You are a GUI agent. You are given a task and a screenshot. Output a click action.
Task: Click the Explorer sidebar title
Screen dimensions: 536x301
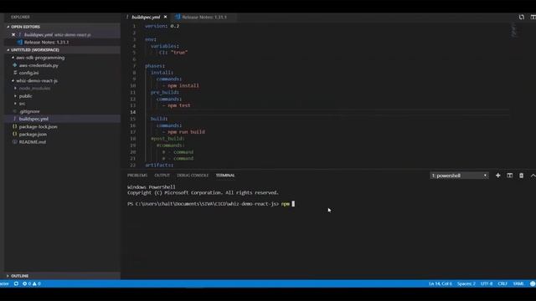[20, 17]
